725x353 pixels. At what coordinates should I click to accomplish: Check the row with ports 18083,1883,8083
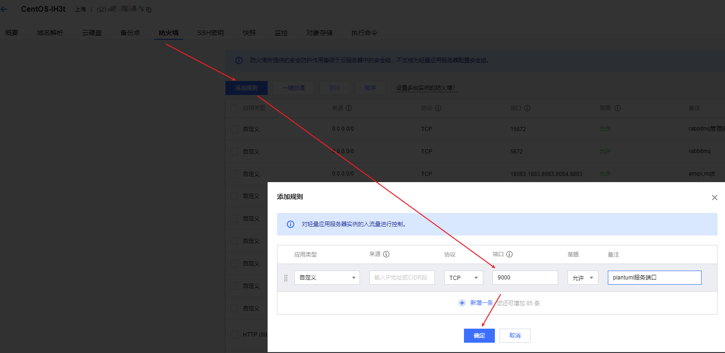click(x=234, y=174)
